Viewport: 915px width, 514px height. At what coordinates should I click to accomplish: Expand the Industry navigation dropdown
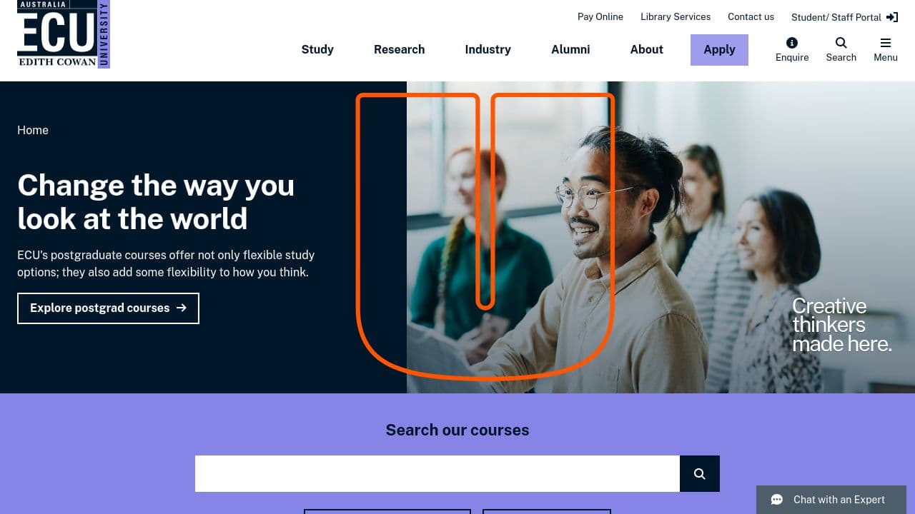pyautogui.click(x=488, y=49)
